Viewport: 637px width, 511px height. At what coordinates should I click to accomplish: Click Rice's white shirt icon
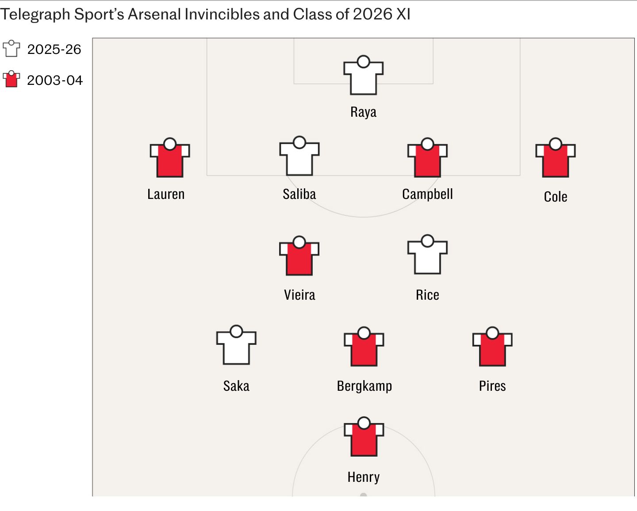coord(427,255)
